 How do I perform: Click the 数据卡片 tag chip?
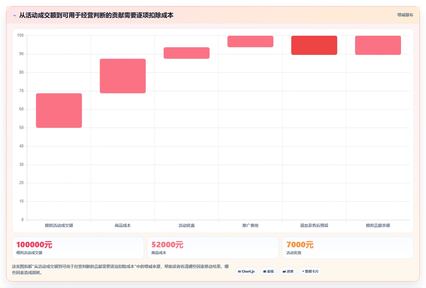(x=310, y=271)
